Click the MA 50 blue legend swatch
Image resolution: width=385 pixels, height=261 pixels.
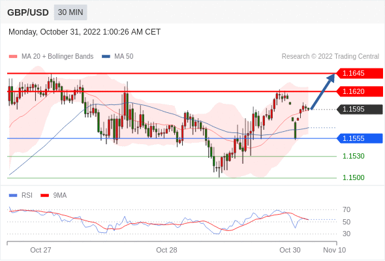106,57
